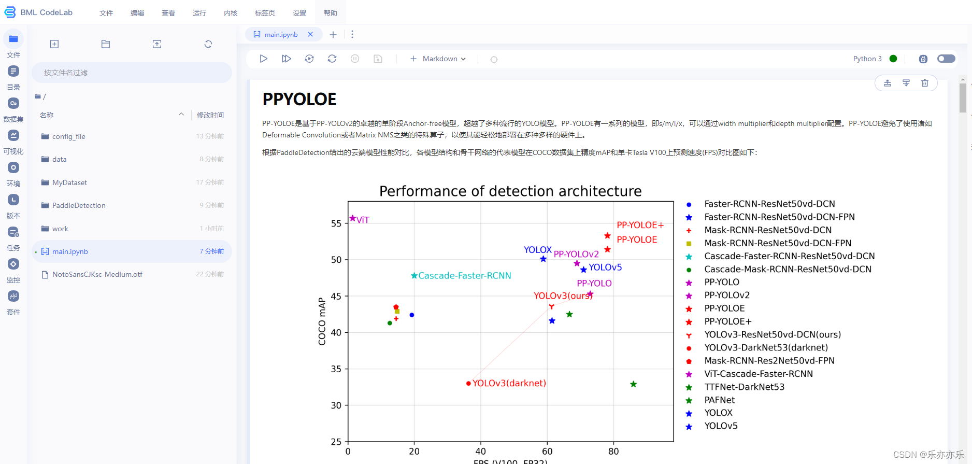Toggle the switch in the notebook toolbar
Viewport: 972px width, 464px height.
click(x=946, y=59)
